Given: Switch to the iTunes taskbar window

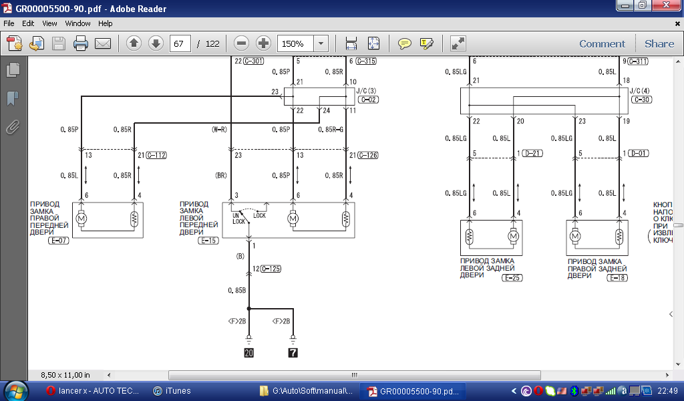Looking at the screenshot, I should [172, 391].
